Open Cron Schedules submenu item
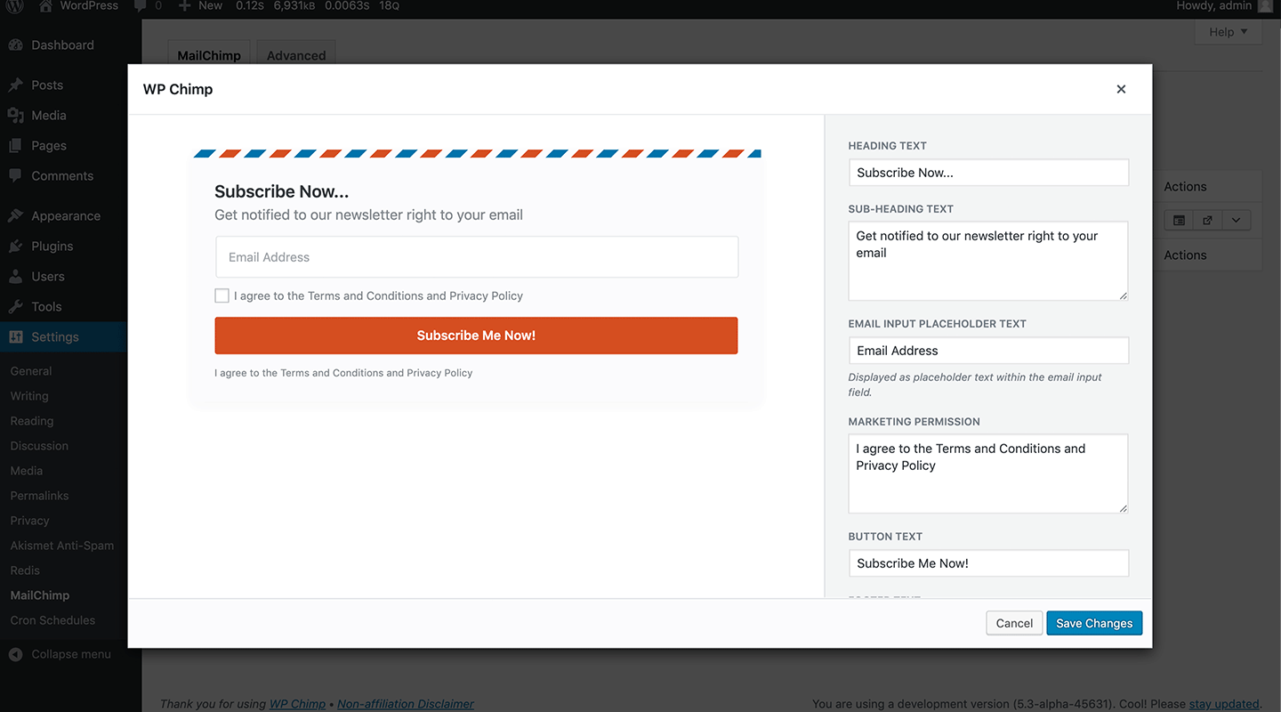This screenshot has height=712, width=1281. click(52, 620)
